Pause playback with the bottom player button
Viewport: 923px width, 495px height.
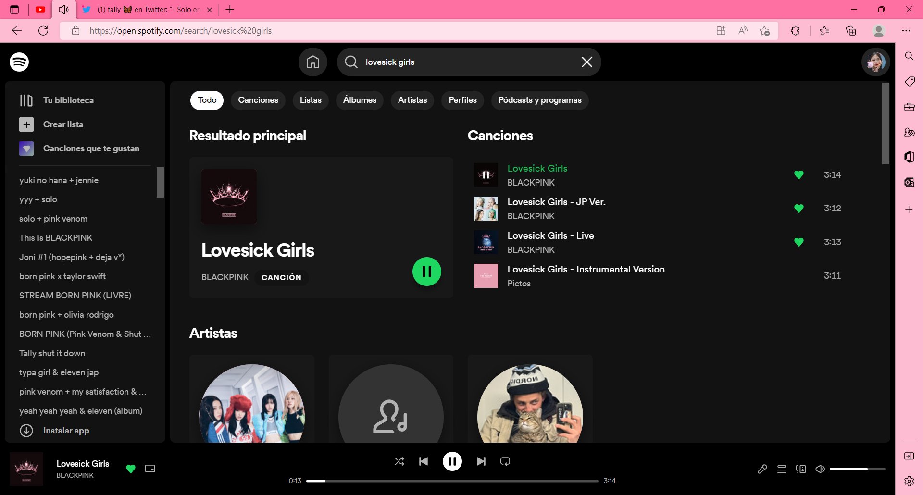point(452,461)
